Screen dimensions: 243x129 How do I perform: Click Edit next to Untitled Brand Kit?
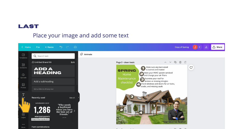[73, 62]
